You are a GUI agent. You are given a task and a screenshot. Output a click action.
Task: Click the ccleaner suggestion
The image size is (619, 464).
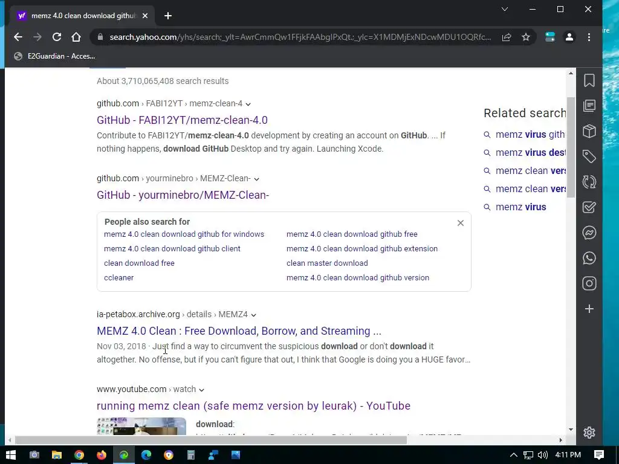(119, 278)
